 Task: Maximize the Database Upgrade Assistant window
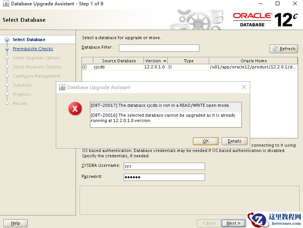coord(278,3)
